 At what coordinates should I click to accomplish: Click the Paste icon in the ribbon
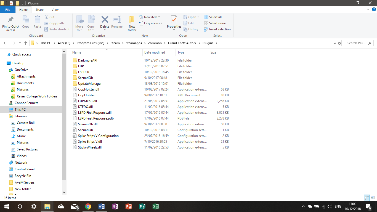tap(37, 20)
